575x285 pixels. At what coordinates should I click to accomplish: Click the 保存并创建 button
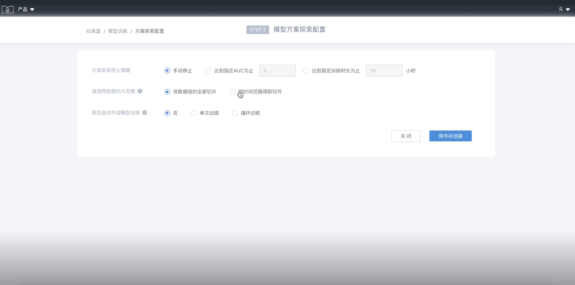[x=450, y=136]
